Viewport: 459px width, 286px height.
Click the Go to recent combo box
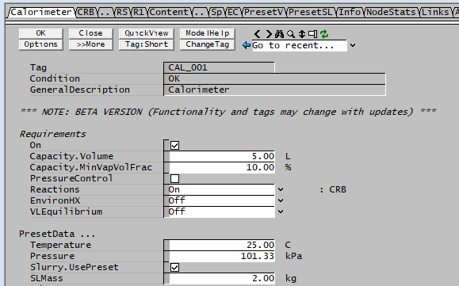point(300,45)
